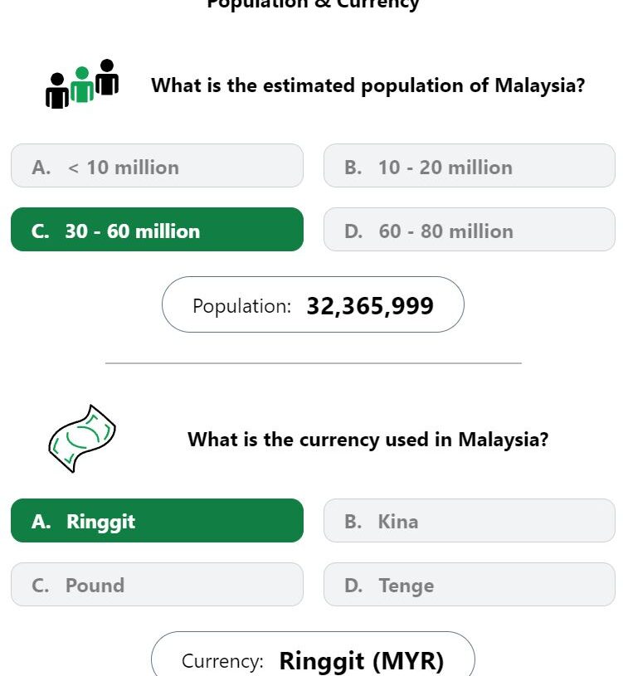Pick the Pound currency option
The width and height of the screenshot is (623, 676).
[157, 584]
